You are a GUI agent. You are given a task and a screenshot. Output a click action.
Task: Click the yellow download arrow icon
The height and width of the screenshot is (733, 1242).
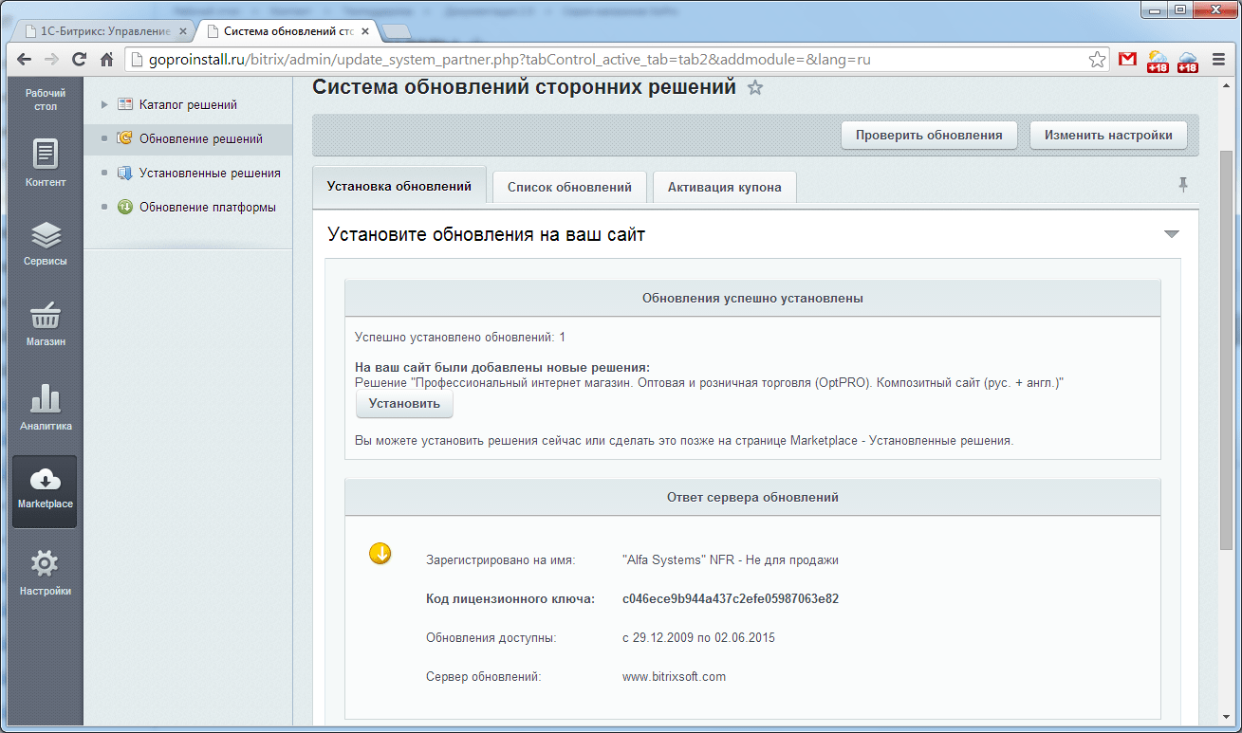380,553
